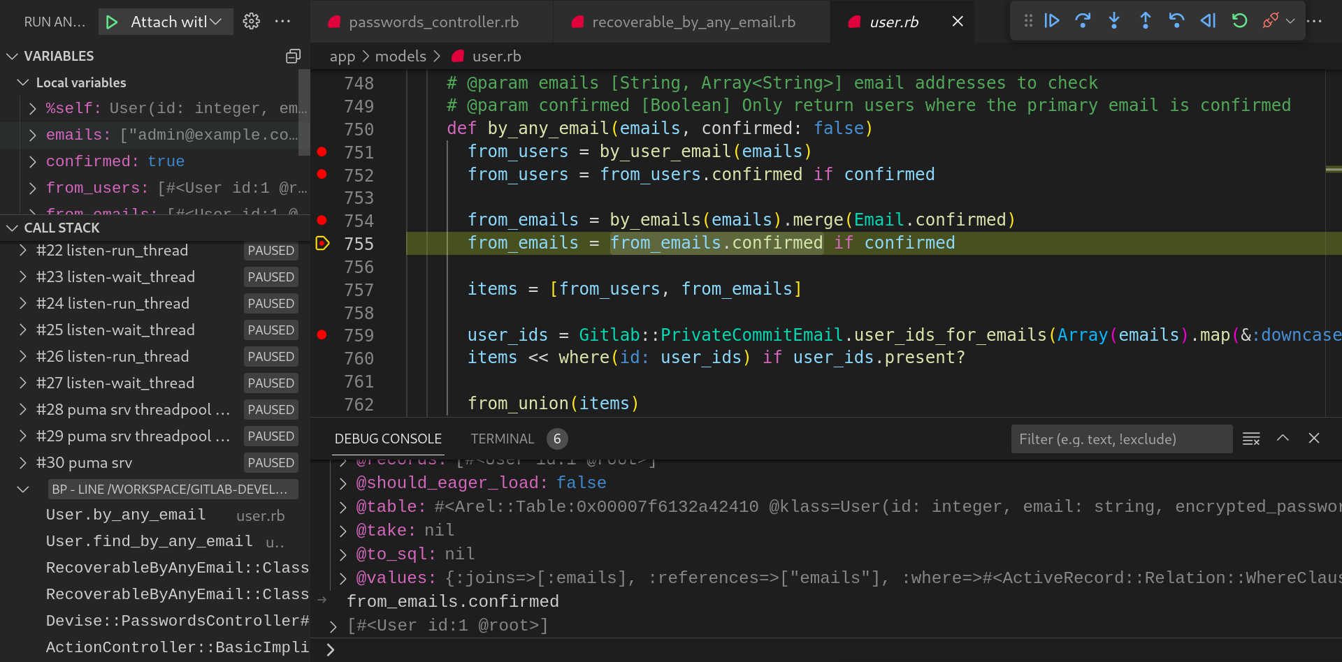Toggle breakpoint on current line 755
This screenshot has width=1342, height=662.
click(322, 243)
